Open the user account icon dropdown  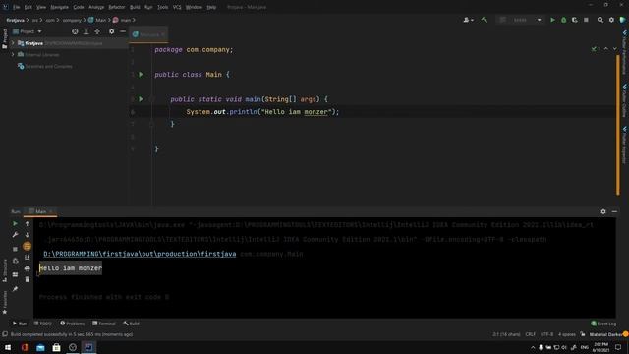(x=468, y=20)
